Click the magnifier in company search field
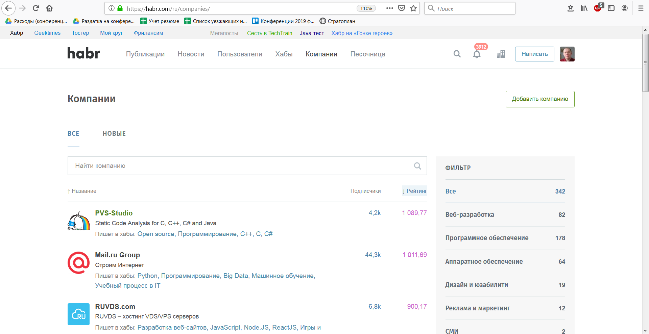649x334 pixels. pos(417,166)
